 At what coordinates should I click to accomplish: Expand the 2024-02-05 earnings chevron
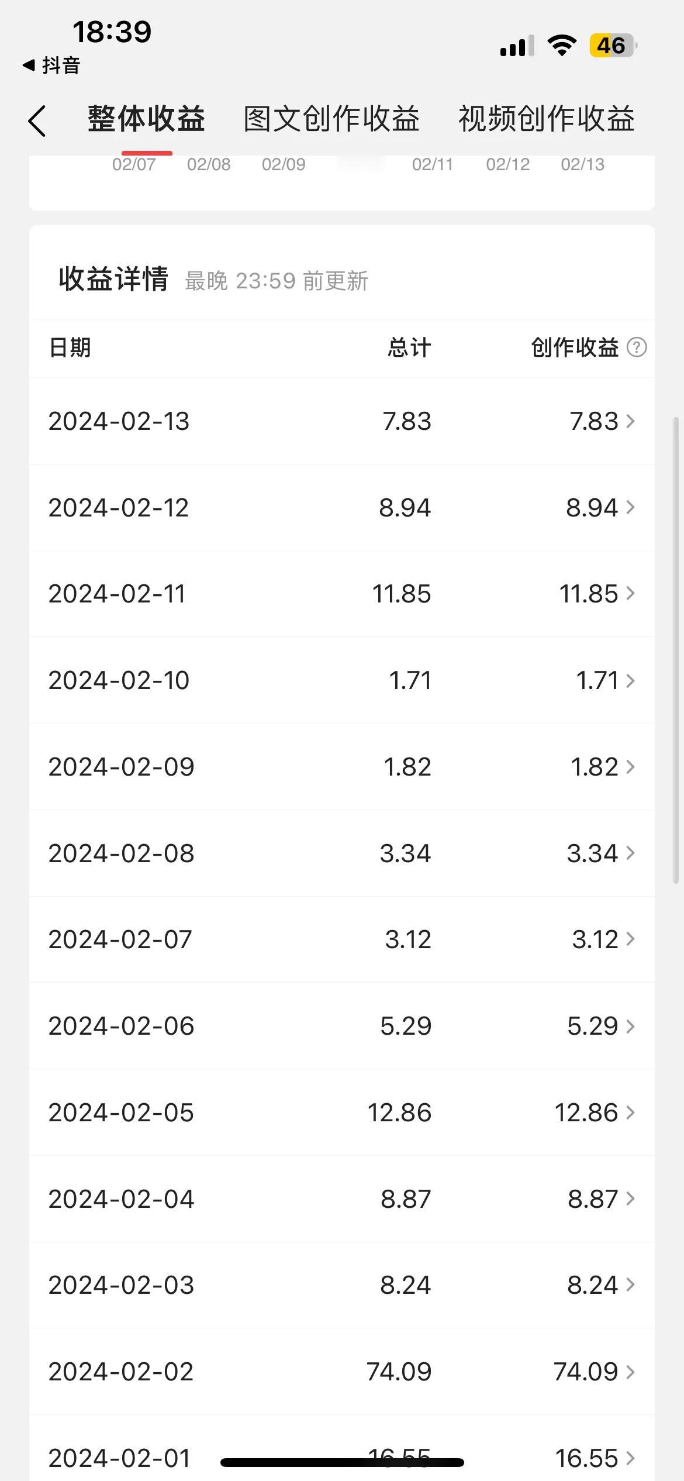click(630, 1113)
